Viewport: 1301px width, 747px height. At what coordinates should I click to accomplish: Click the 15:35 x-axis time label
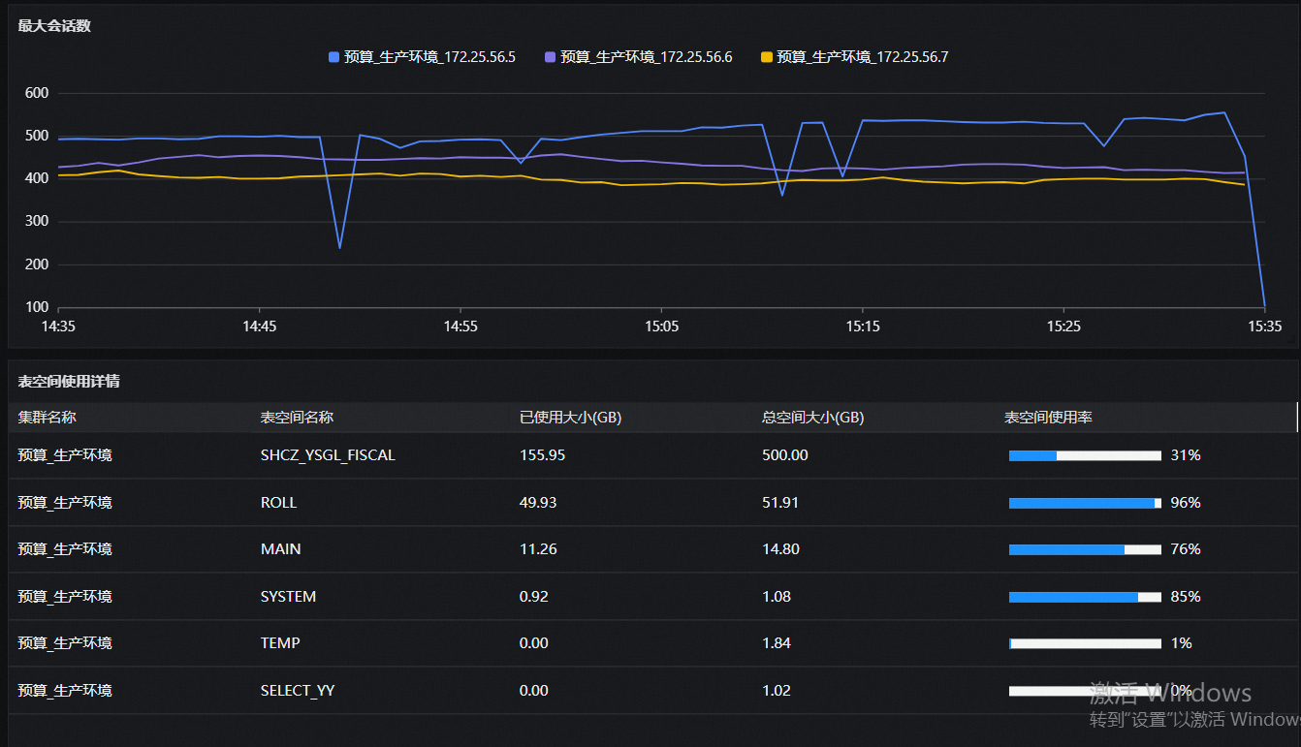click(x=1264, y=327)
